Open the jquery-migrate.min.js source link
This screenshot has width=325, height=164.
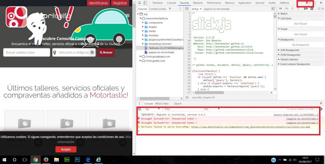296,115
